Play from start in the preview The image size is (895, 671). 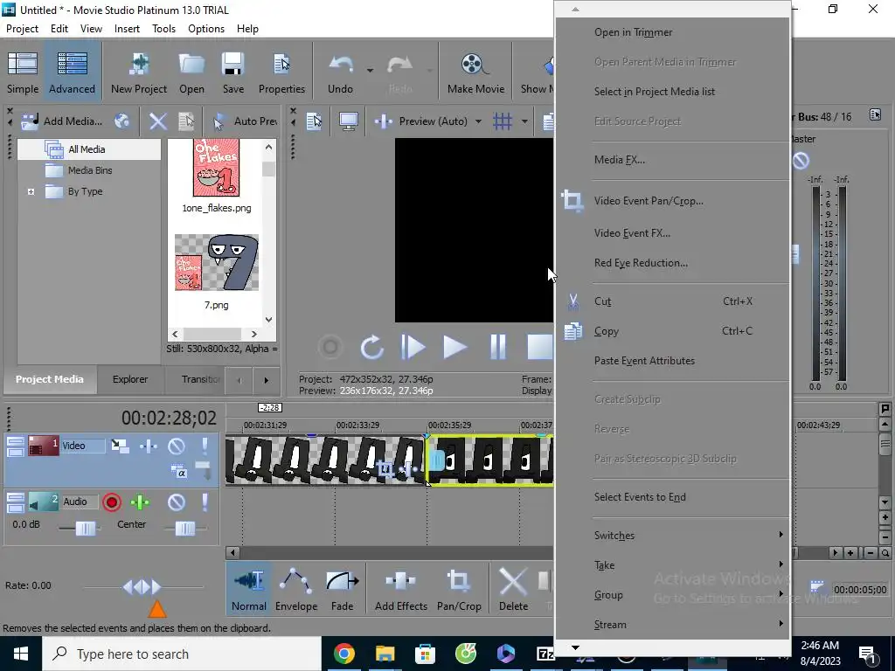point(413,347)
